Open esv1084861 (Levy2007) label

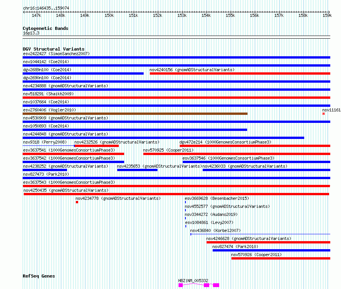coord(209,222)
